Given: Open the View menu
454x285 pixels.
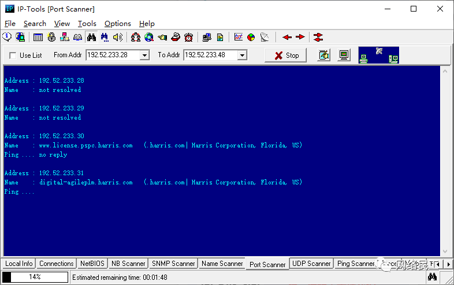Looking at the screenshot, I should point(62,24).
